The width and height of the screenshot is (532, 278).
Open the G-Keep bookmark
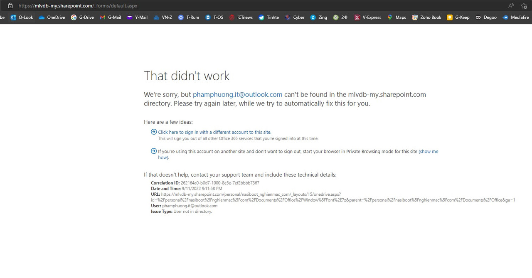tap(458, 17)
